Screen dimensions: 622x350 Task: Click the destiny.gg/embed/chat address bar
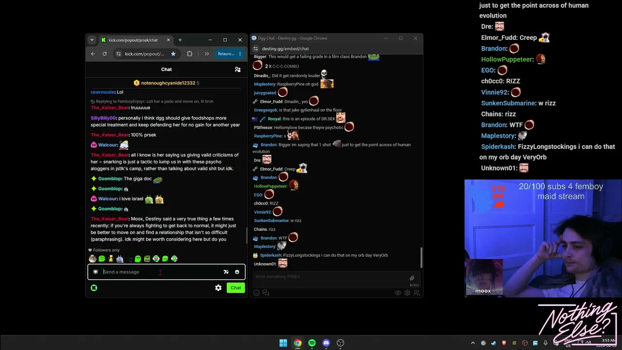(285, 49)
